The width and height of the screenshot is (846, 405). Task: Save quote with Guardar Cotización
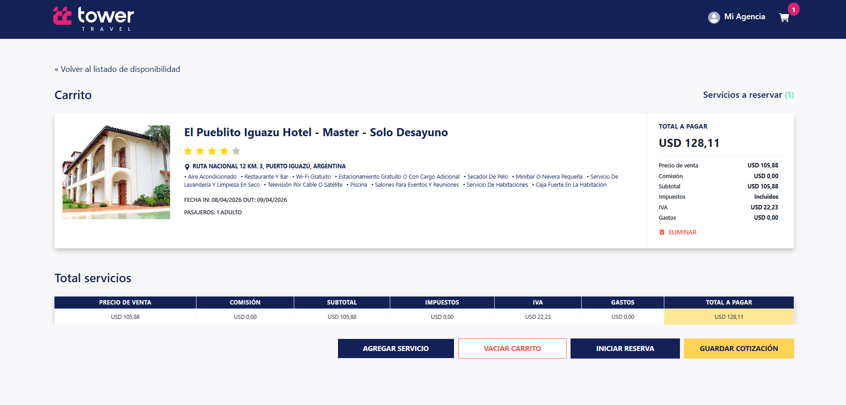coord(738,348)
